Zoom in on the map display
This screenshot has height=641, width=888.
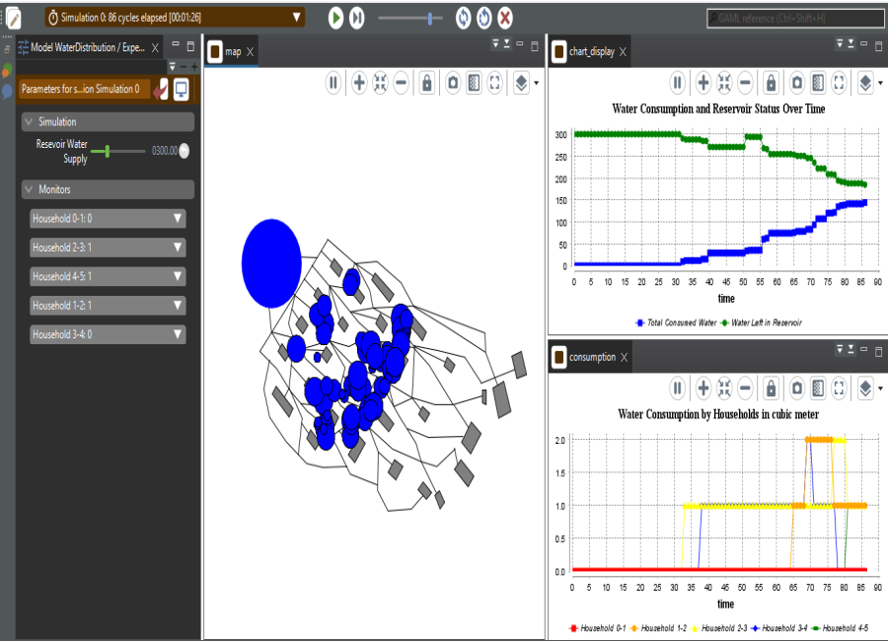[x=359, y=84]
